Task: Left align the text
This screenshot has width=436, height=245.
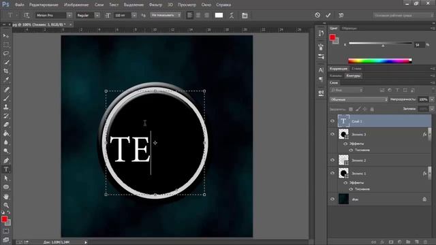Action: pos(189,15)
